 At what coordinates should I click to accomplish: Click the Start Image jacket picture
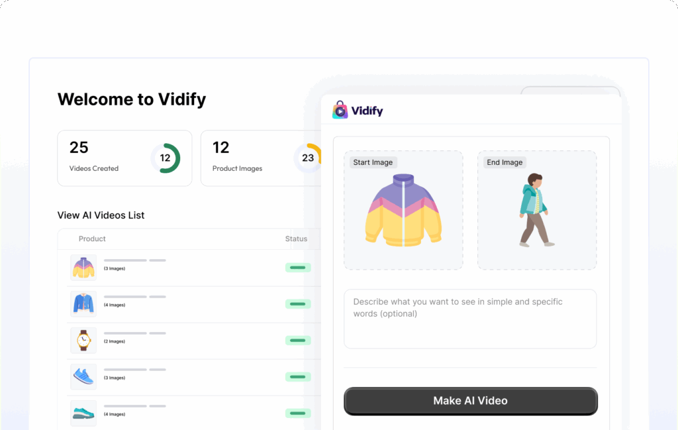[x=403, y=210]
